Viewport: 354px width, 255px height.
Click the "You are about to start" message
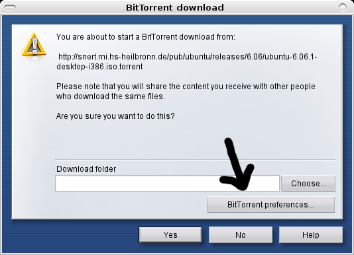(x=146, y=37)
